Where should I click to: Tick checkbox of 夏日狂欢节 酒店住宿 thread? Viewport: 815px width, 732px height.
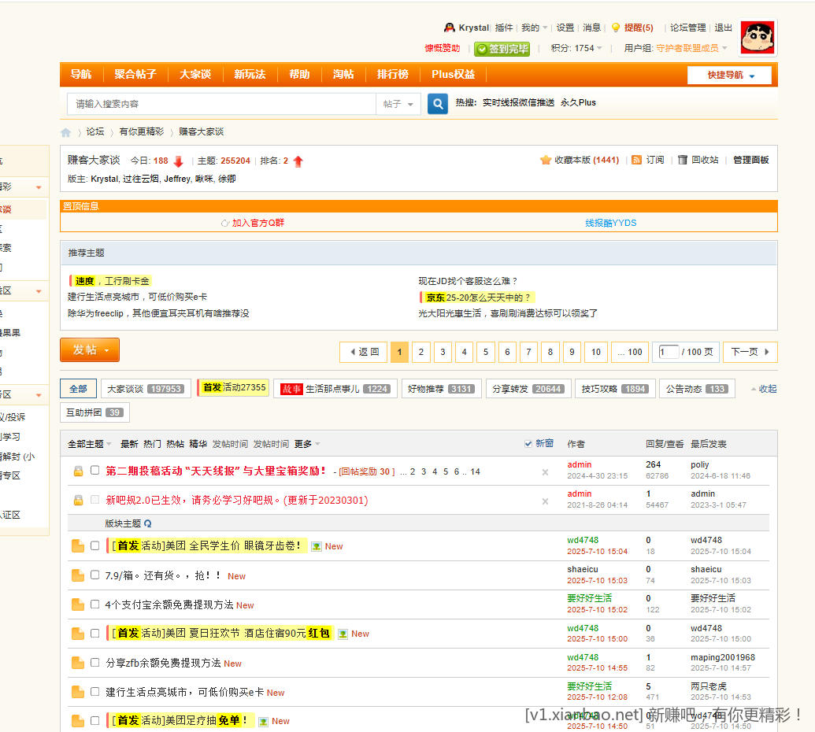[x=94, y=634]
